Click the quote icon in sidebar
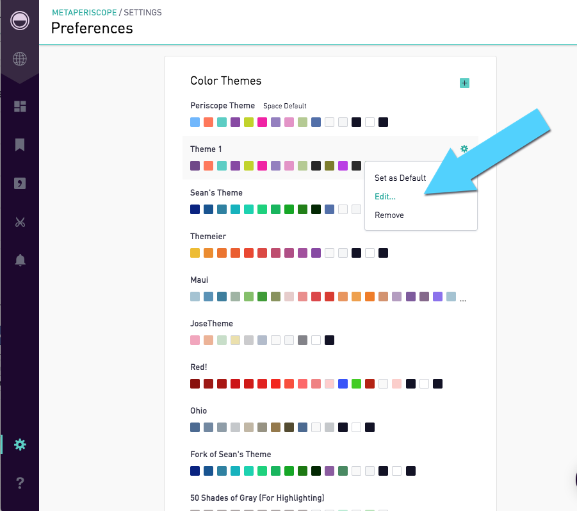 click(x=20, y=183)
